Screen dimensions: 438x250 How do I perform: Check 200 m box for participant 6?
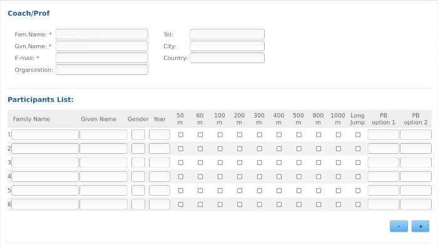pyautogui.click(x=240, y=204)
